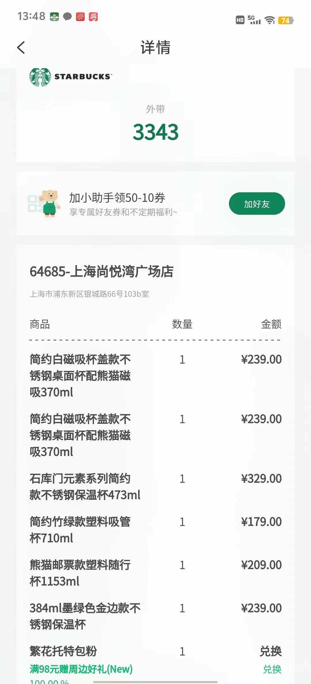Select the 简约竹绿款塑料吸管杯710ml item
The width and height of the screenshot is (311, 684).
click(x=155, y=530)
